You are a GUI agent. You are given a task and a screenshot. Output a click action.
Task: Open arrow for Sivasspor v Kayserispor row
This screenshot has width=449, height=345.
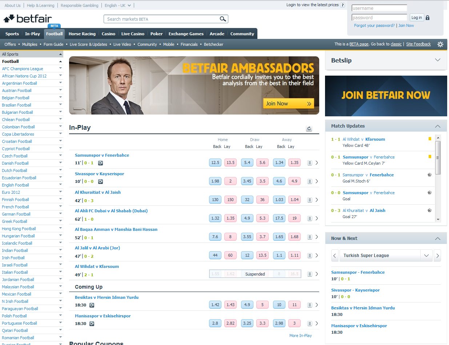click(317, 181)
